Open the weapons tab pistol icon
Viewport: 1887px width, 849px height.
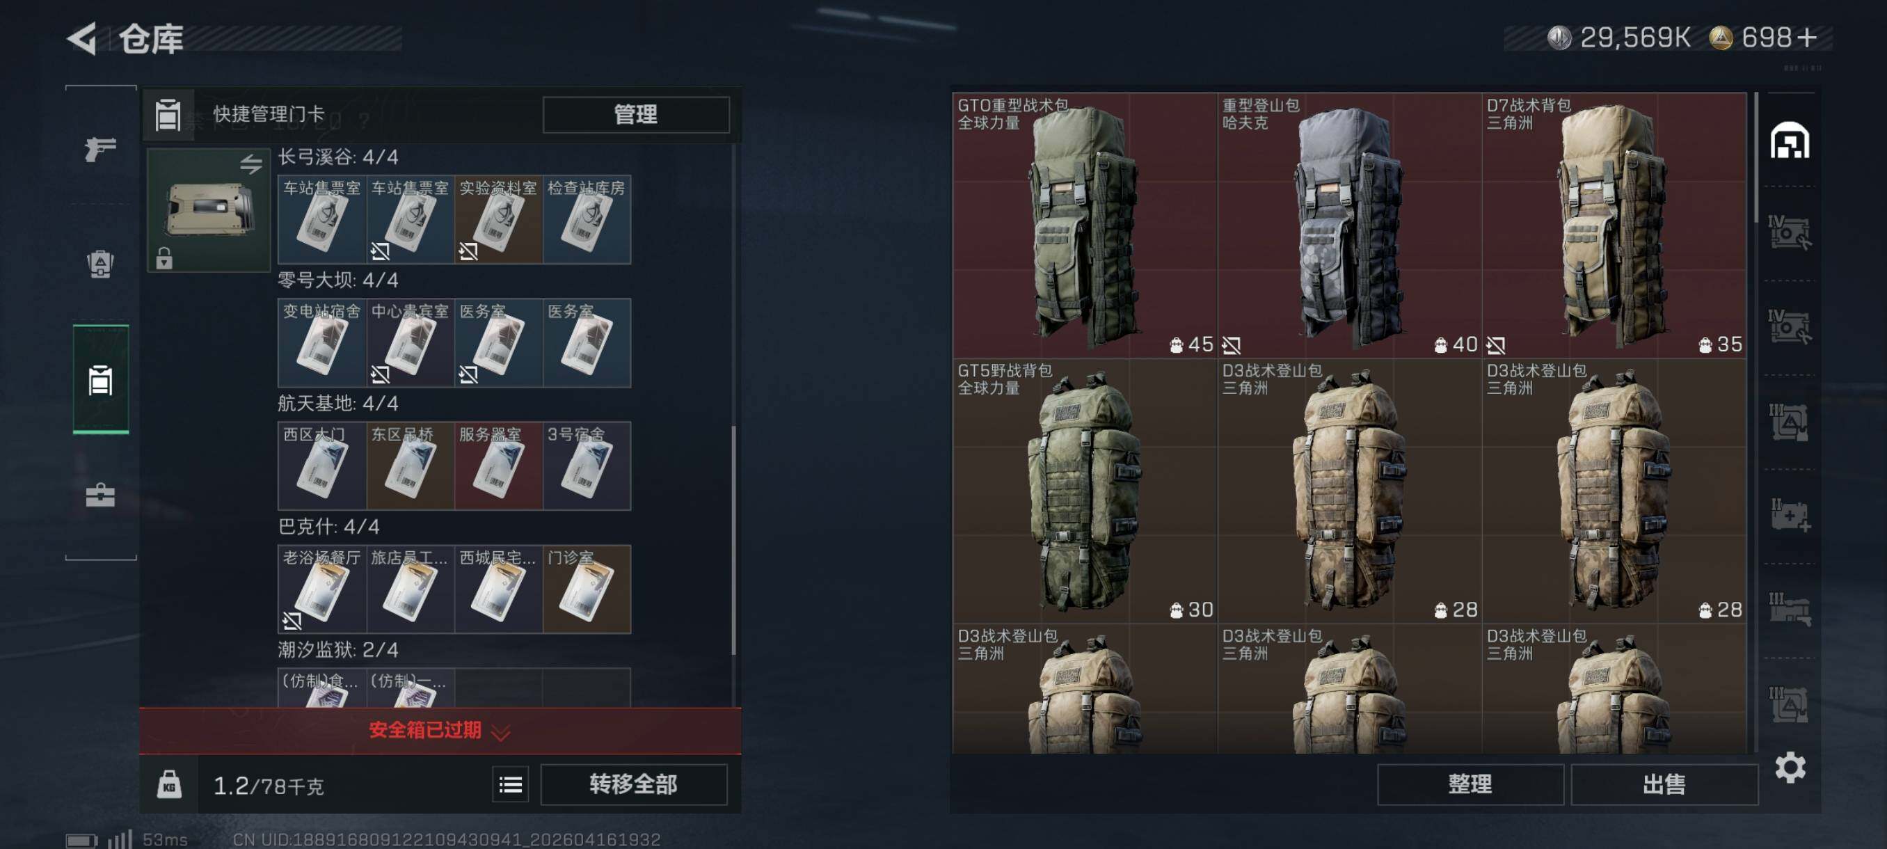100,149
